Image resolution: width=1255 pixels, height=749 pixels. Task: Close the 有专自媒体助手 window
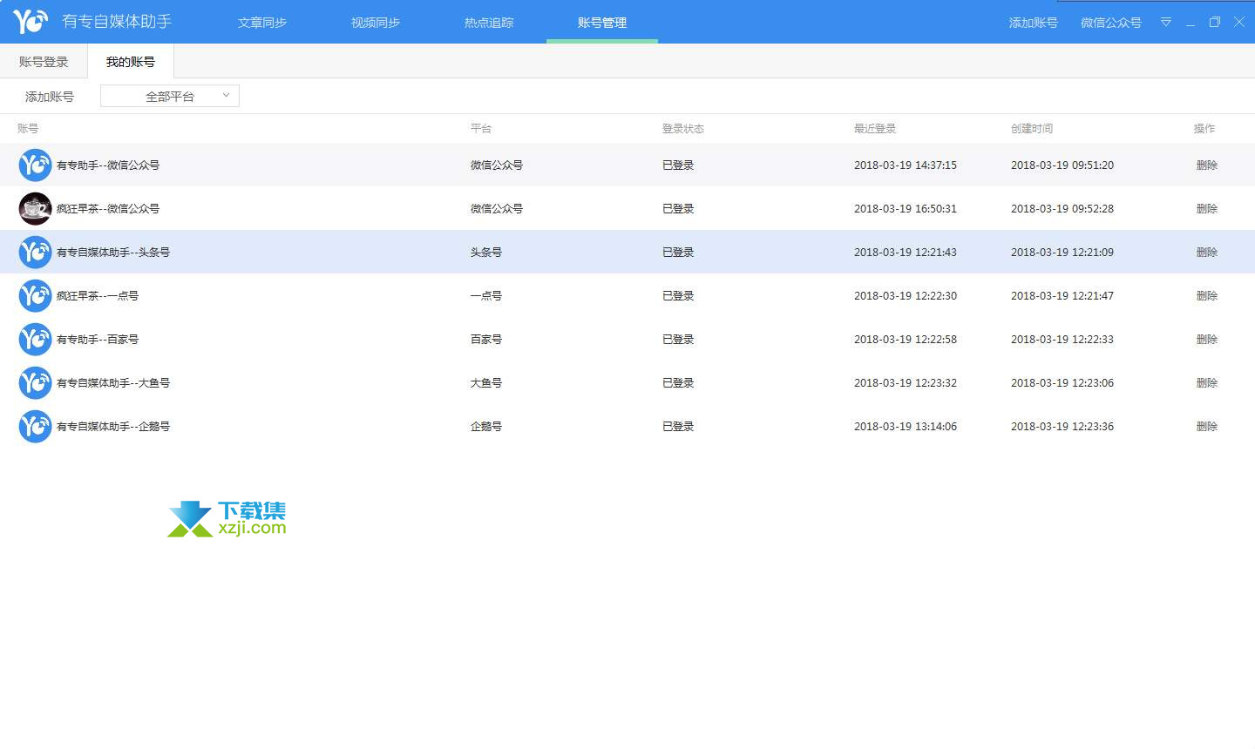click(x=1238, y=22)
